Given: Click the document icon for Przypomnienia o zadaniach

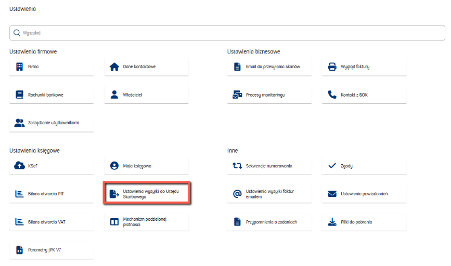Looking at the screenshot, I should coord(237,222).
